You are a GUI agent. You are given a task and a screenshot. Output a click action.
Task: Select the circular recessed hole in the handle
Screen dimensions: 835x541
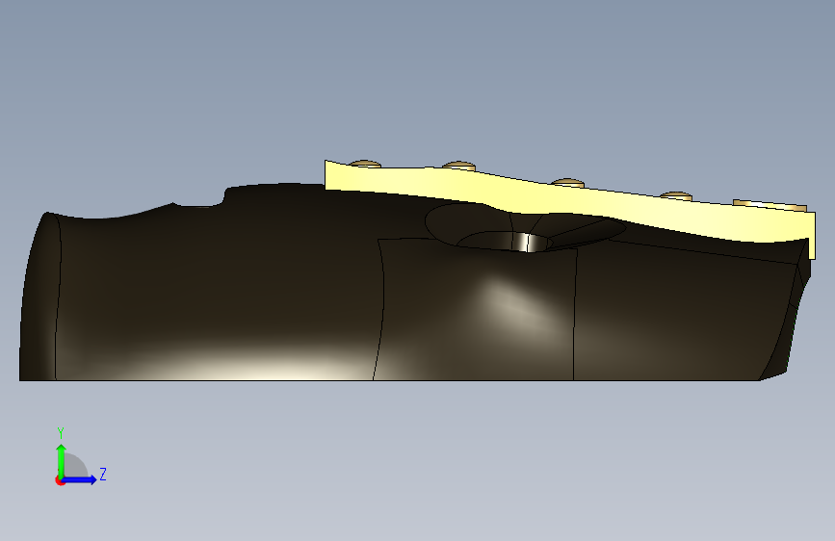tap(504, 242)
